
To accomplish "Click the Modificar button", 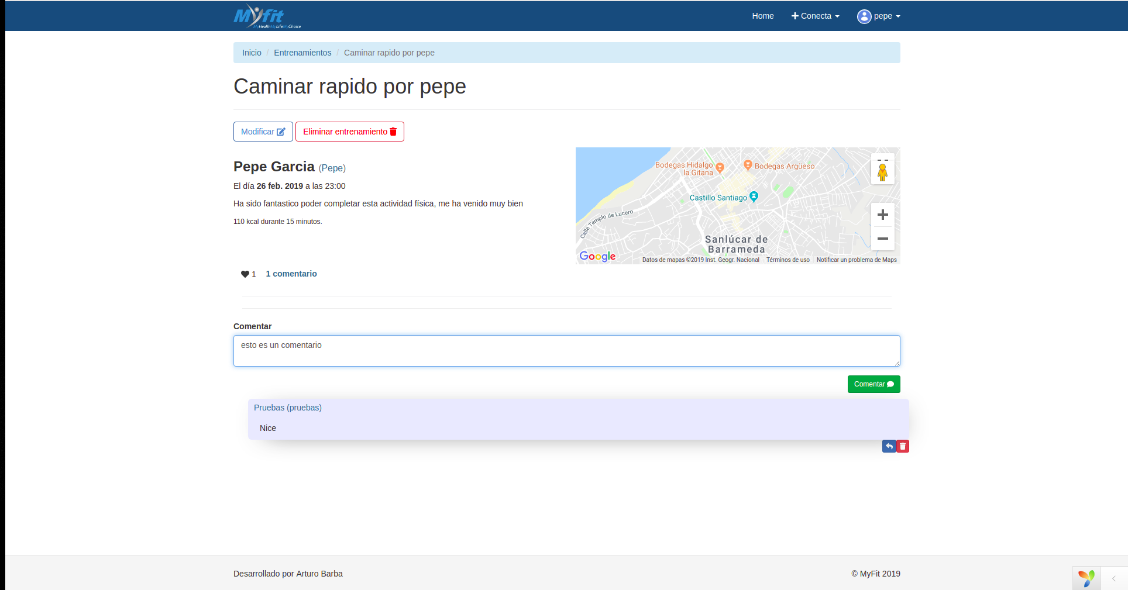I will tap(263, 132).
